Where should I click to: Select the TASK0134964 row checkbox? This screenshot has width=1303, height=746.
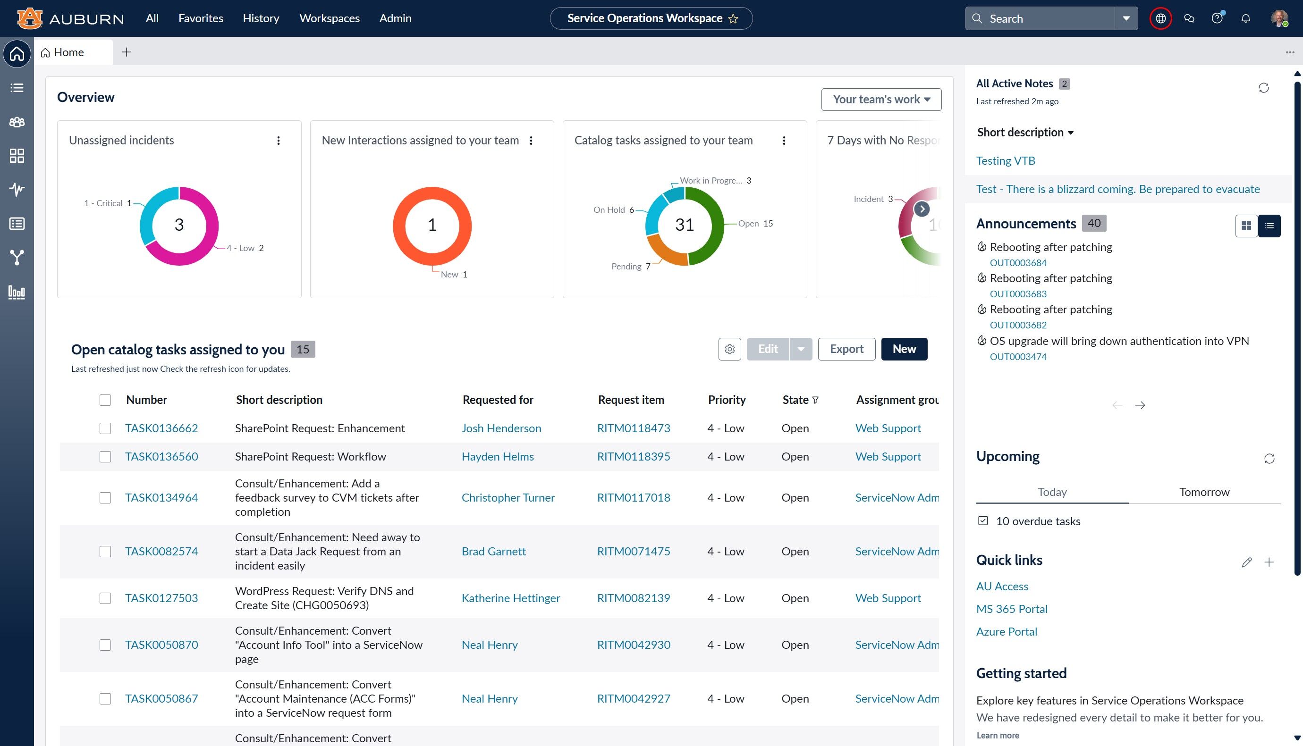[105, 497]
